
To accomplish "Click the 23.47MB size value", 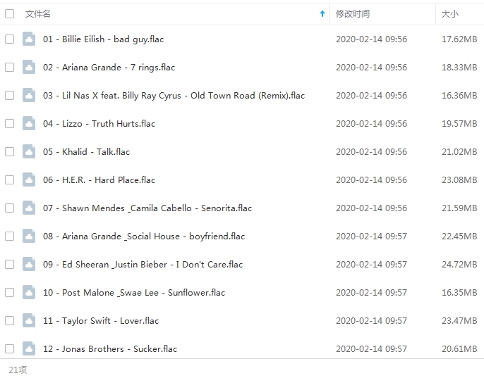I will tap(459, 321).
